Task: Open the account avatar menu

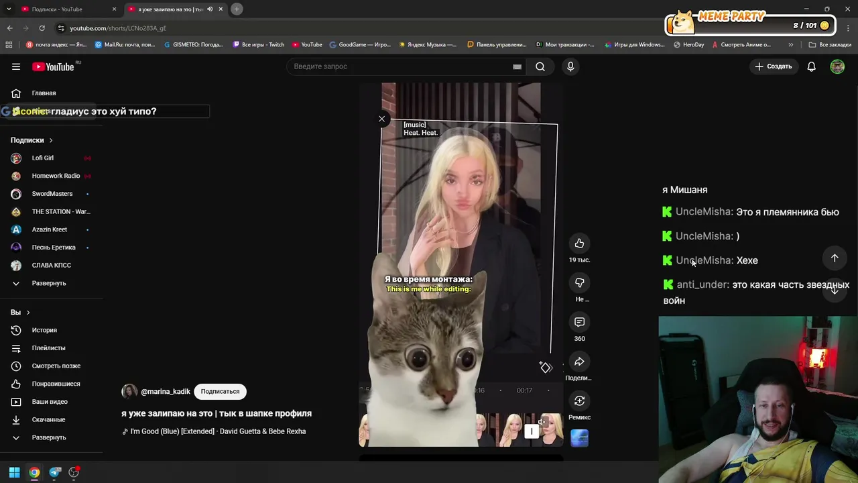Action: (837, 66)
